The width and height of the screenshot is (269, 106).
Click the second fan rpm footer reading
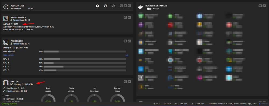click(x=199, y=104)
